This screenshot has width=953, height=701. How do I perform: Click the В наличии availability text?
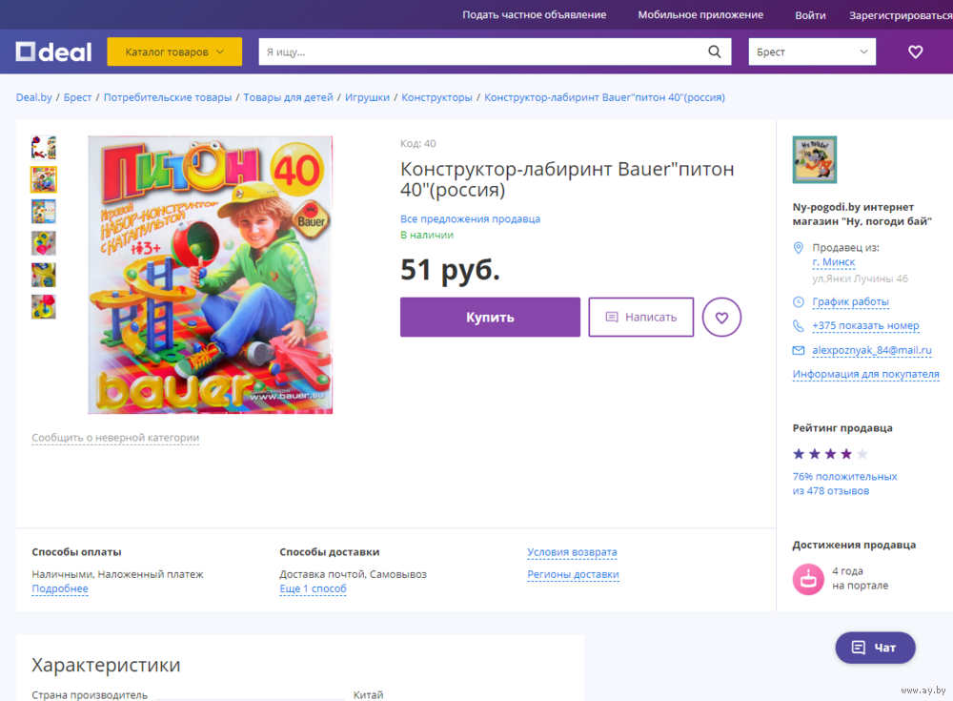pyautogui.click(x=427, y=235)
